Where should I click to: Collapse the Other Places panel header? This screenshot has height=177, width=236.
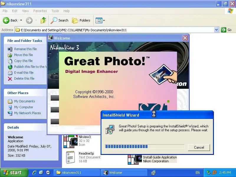(25, 93)
